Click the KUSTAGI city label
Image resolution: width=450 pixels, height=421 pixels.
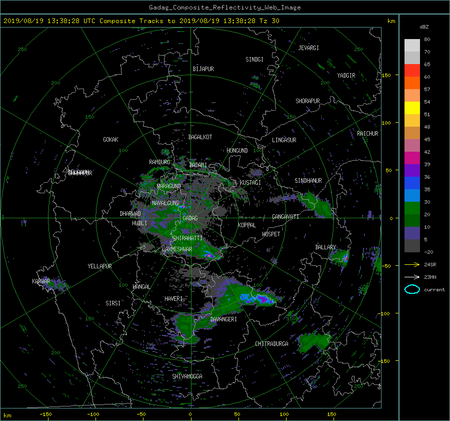(x=250, y=183)
